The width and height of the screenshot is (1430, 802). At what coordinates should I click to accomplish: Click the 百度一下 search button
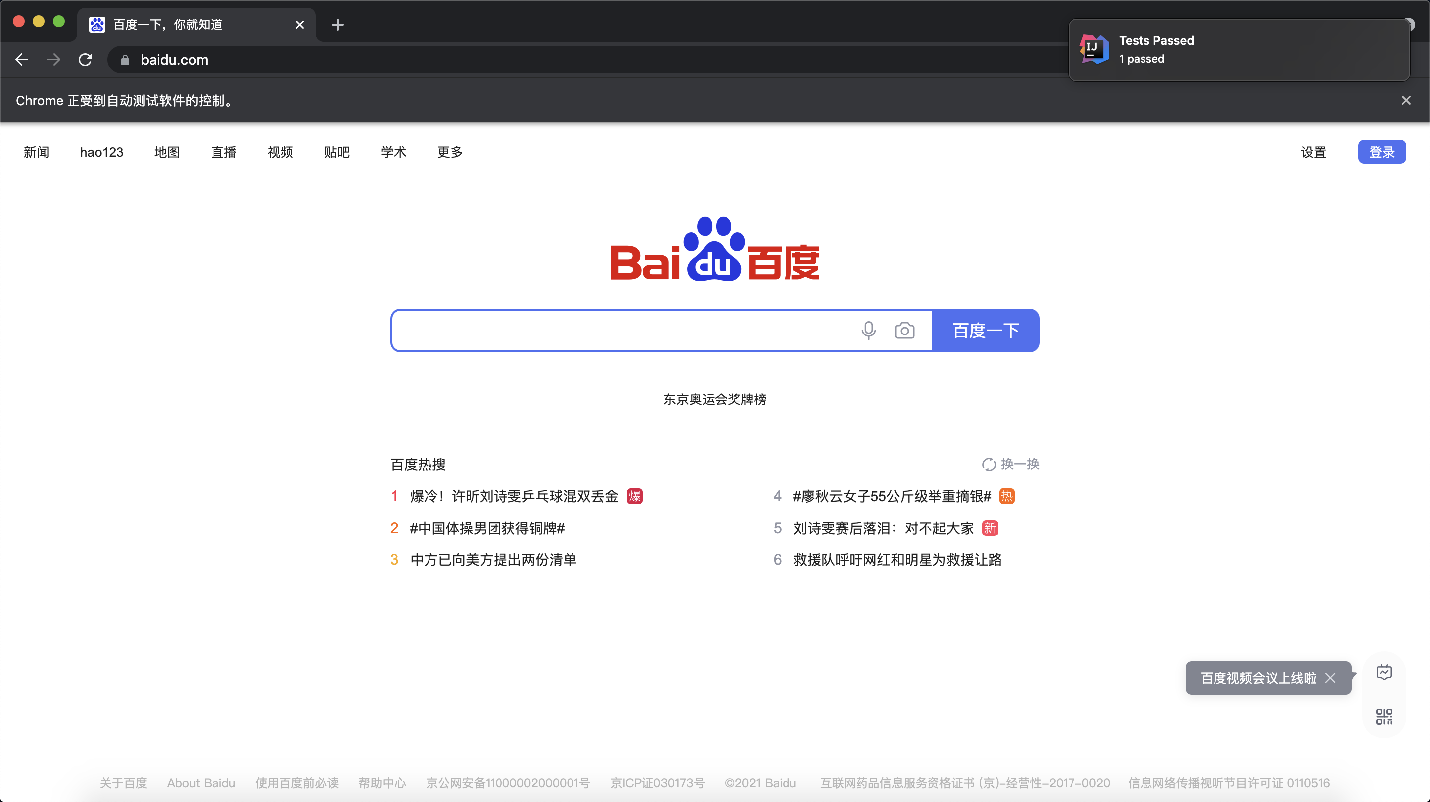coord(986,330)
